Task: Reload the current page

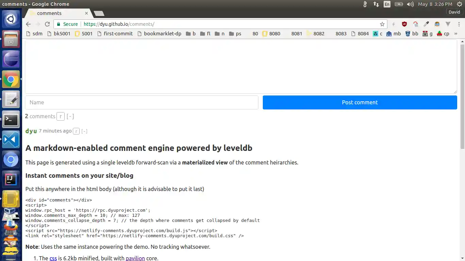Action: tap(47, 24)
